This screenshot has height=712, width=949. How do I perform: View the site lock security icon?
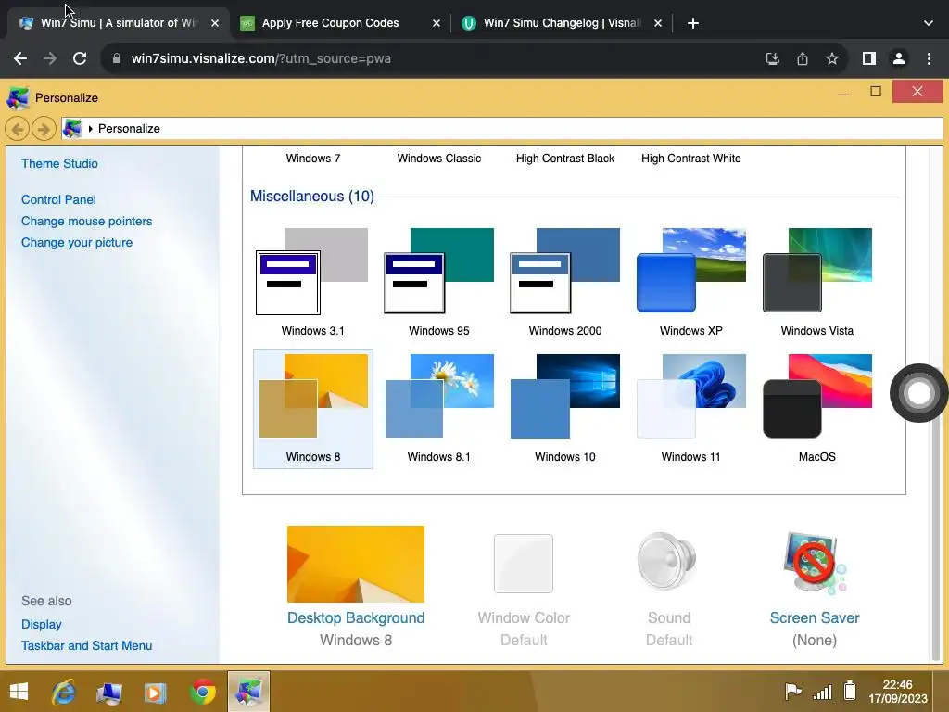click(x=117, y=58)
